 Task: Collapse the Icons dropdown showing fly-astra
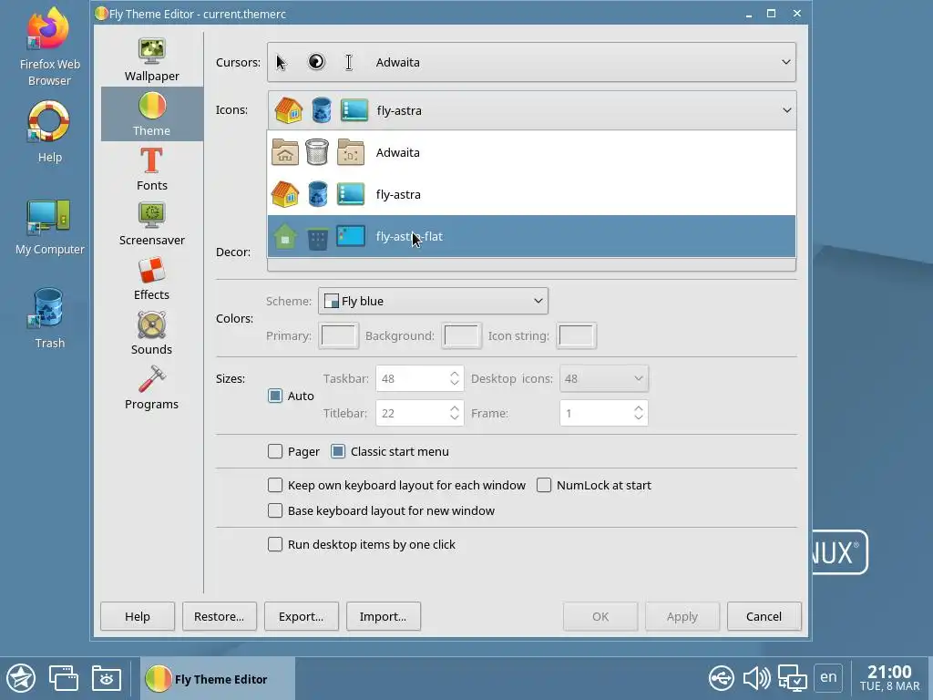click(x=532, y=110)
